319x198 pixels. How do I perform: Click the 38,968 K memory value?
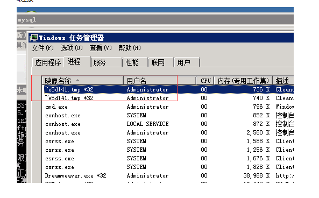(257, 175)
